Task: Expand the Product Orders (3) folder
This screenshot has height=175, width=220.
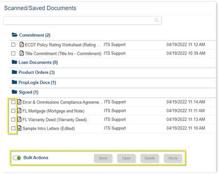Action: (36, 72)
